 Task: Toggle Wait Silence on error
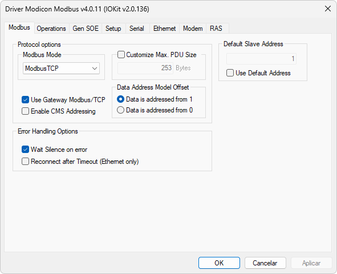point(25,149)
